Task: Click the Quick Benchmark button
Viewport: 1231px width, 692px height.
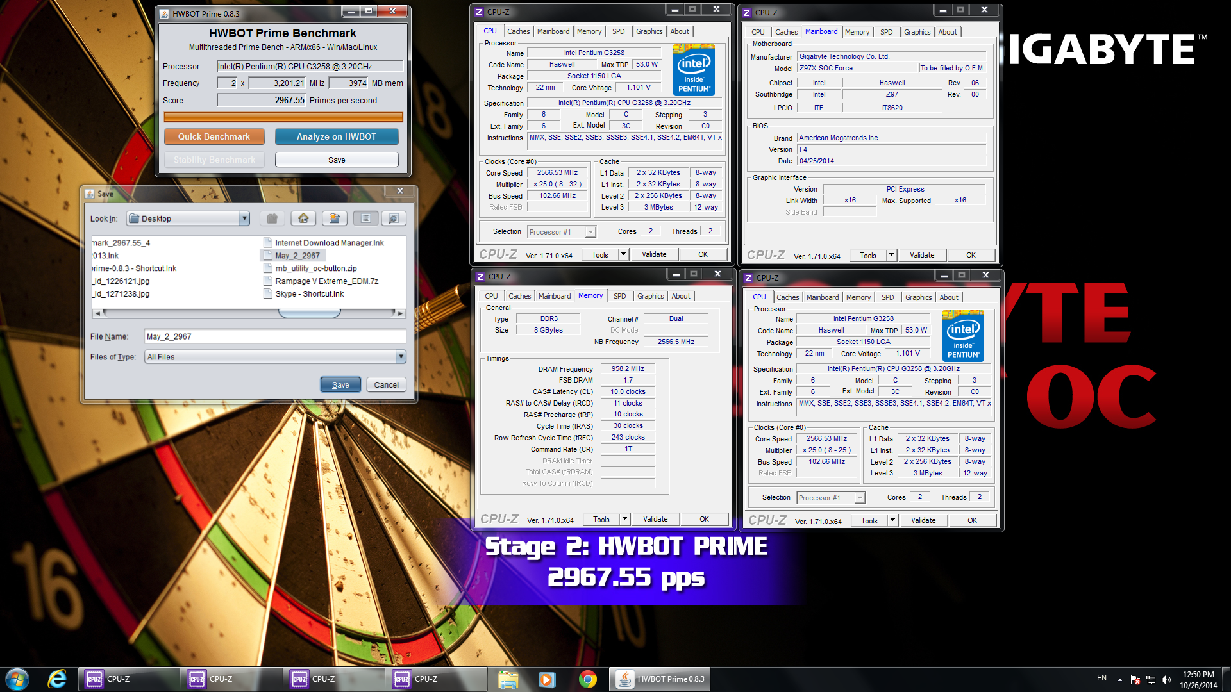Action: tap(214, 136)
